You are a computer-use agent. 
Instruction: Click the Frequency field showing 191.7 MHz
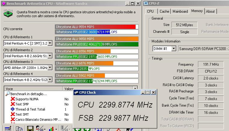[211, 64]
